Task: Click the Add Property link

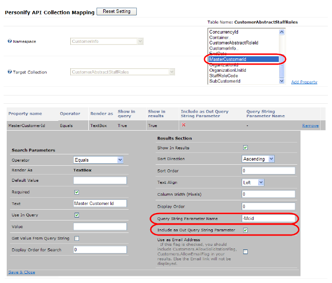Action: (304, 82)
